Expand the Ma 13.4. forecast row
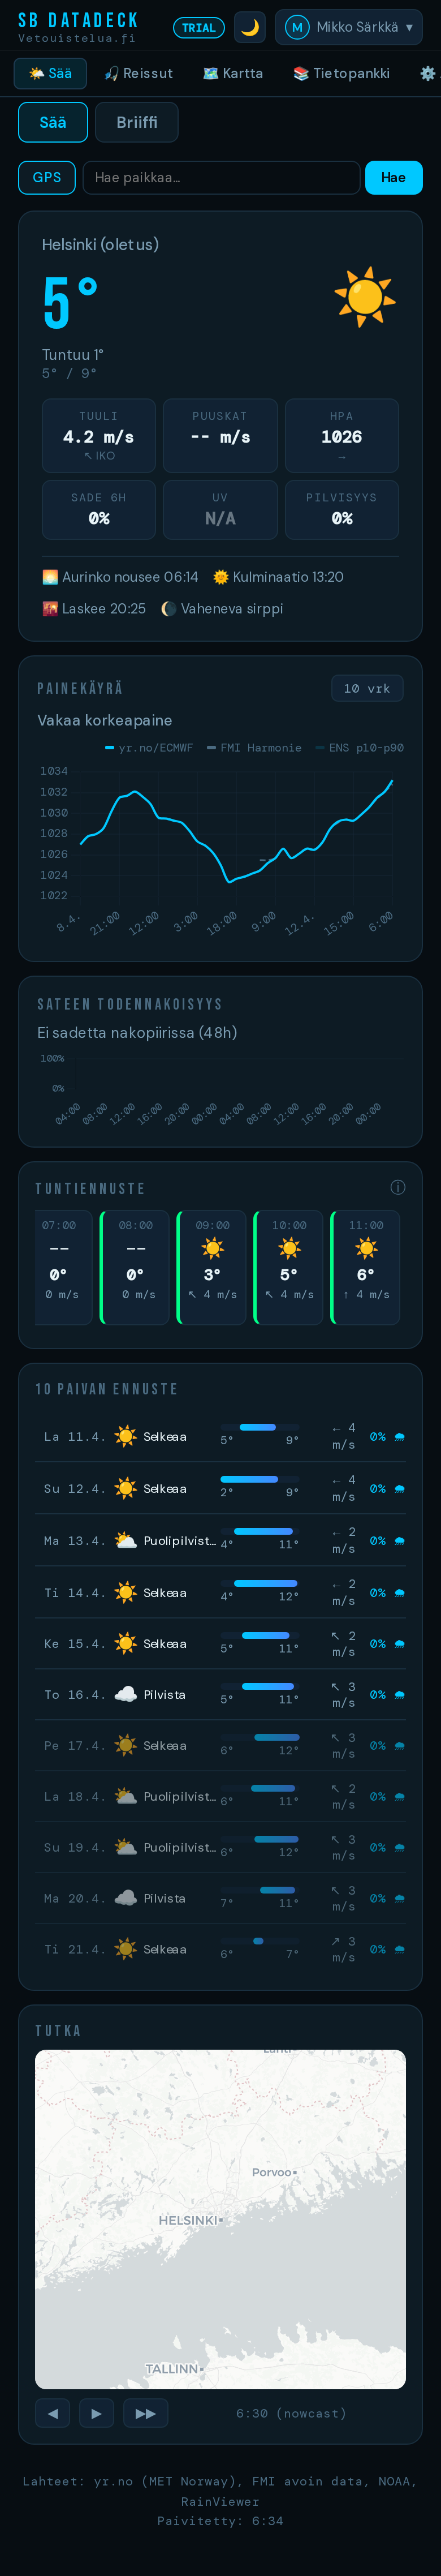The width and height of the screenshot is (441, 2576). [220, 1540]
